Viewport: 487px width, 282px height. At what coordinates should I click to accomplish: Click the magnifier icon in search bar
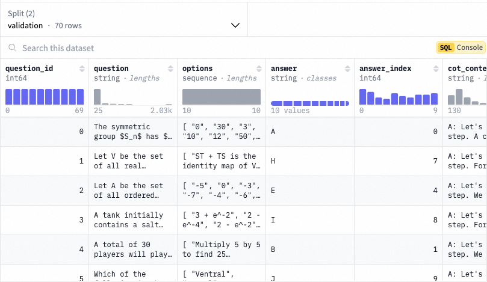(12, 48)
